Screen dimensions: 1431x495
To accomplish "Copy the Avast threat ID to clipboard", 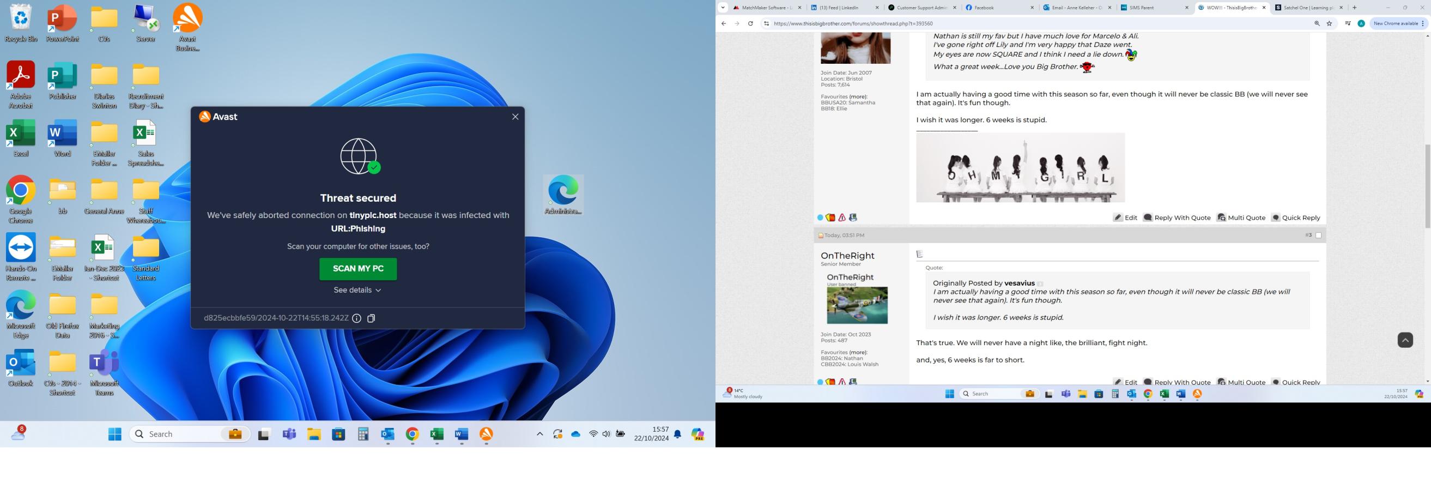I will point(371,318).
